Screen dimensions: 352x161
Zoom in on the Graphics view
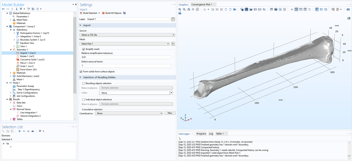click(180, 9)
